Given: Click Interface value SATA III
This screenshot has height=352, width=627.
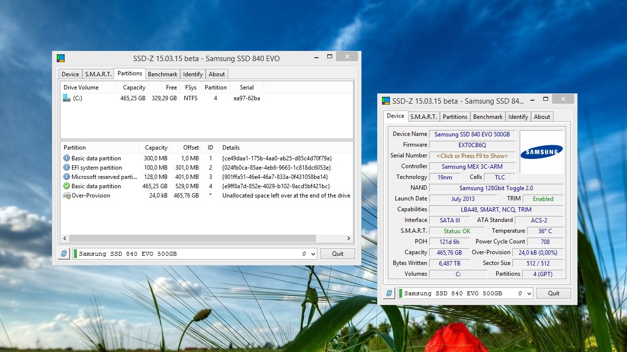Looking at the screenshot, I should pos(450,220).
